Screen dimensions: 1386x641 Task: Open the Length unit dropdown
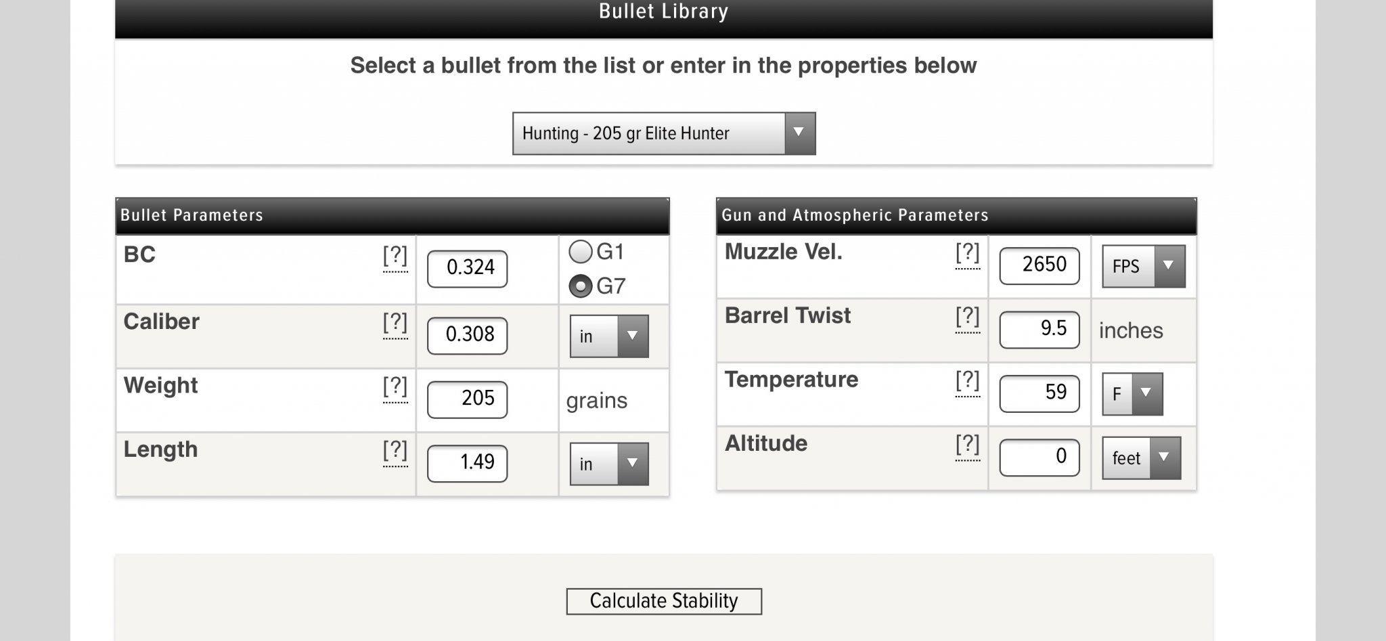click(x=609, y=464)
